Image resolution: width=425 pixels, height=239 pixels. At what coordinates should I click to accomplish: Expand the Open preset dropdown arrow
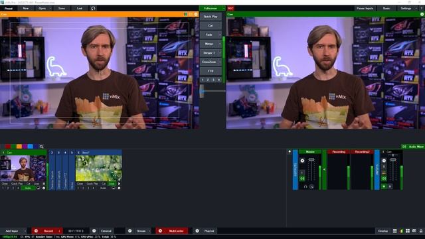point(50,9)
